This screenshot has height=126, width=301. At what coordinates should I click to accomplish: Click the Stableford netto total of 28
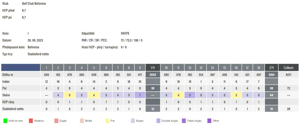289,109
